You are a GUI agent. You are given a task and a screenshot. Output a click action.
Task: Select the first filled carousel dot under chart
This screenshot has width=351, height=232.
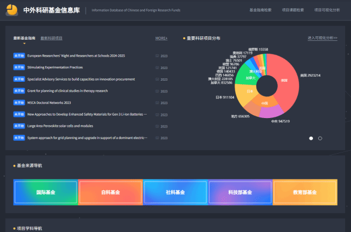click(x=311, y=138)
